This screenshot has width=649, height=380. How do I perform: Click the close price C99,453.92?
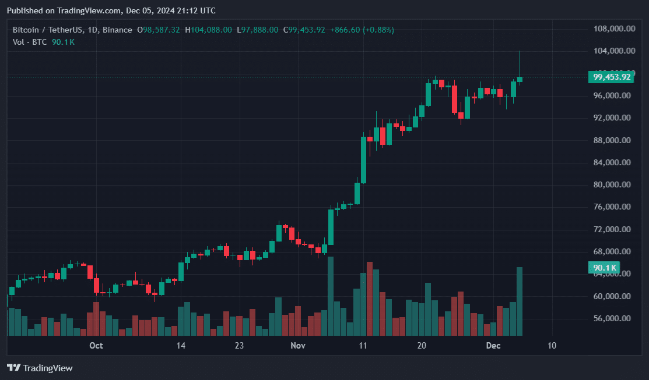pos(304,30)
